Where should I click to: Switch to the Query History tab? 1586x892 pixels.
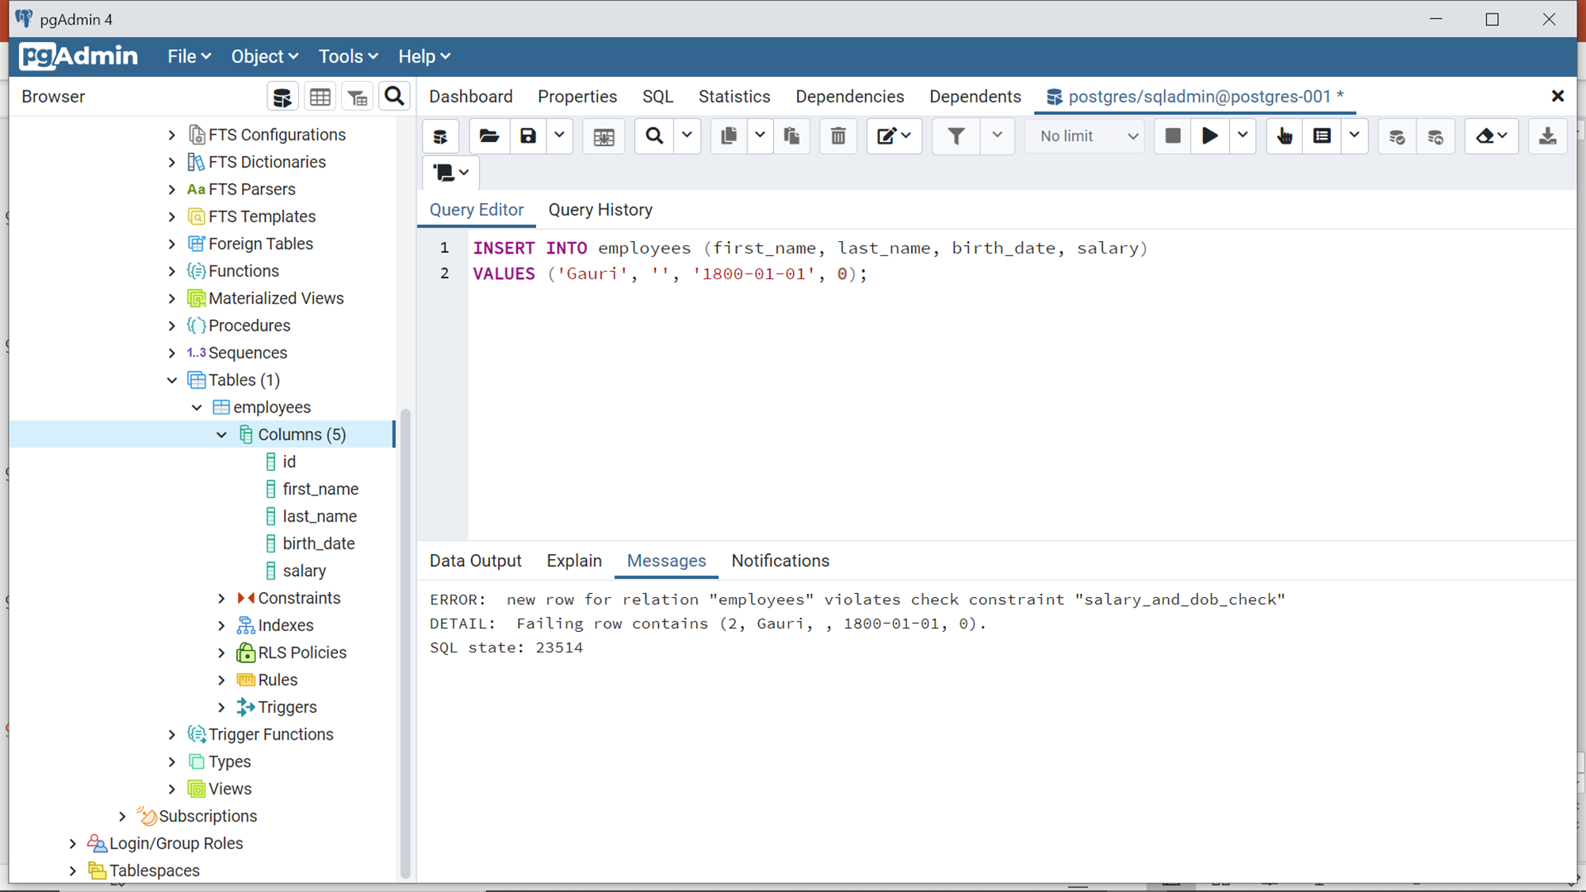coord(600,210)
